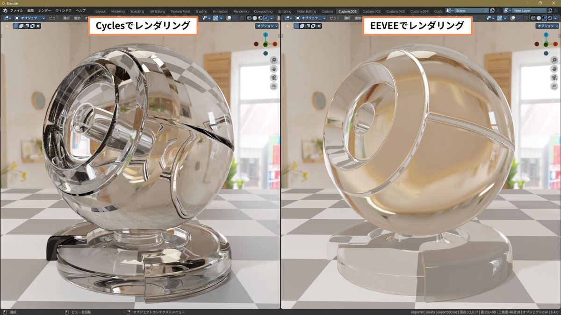This screenshot has height=315, width=561.
Task: Open the scene browse dropdown icon
Action: coord(449,10)
